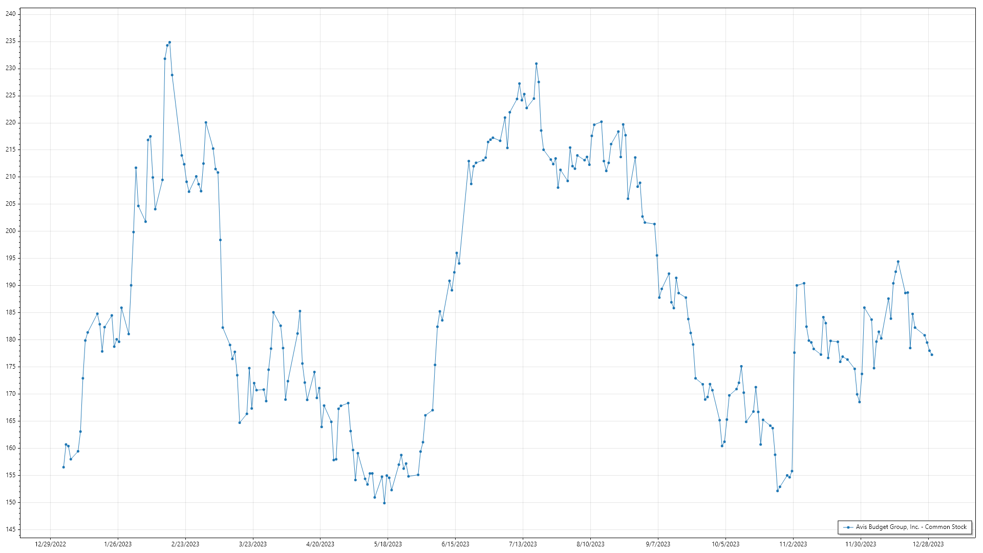Click the 7/13/2023 x-axis date label
The width and height of the screenshot is (983, 553).
coord(523,544)
